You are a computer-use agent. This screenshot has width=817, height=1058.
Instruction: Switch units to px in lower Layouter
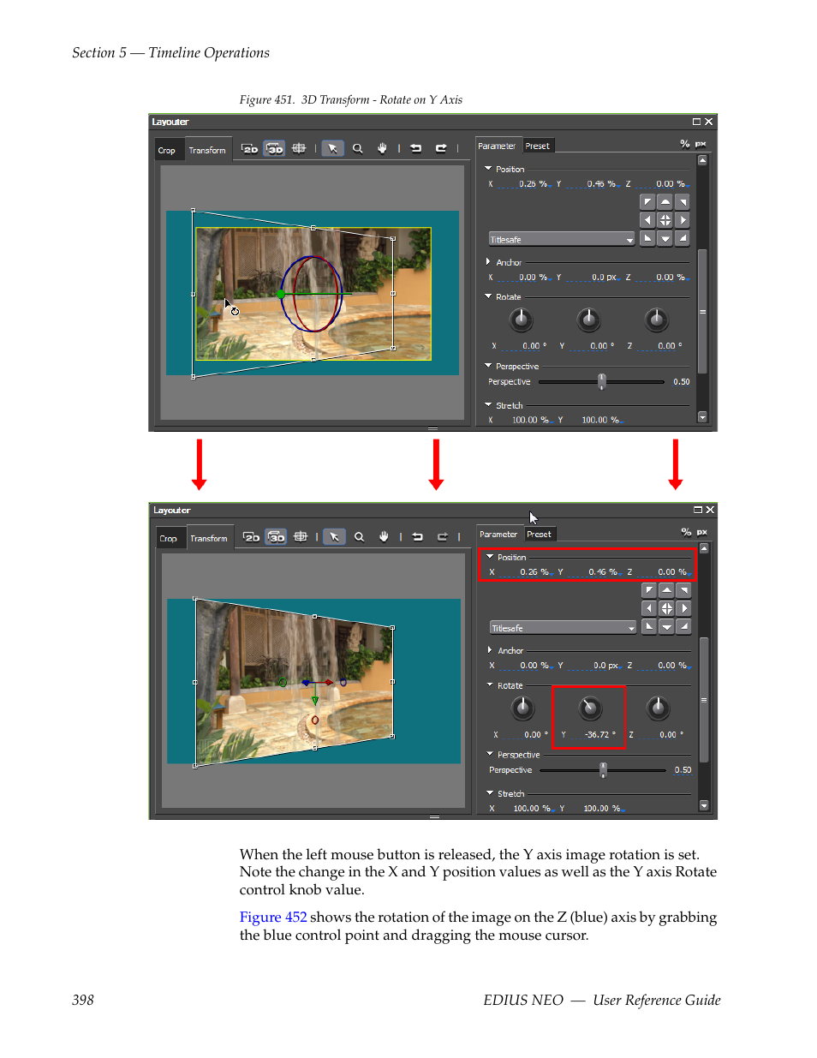tap(702, 532)
